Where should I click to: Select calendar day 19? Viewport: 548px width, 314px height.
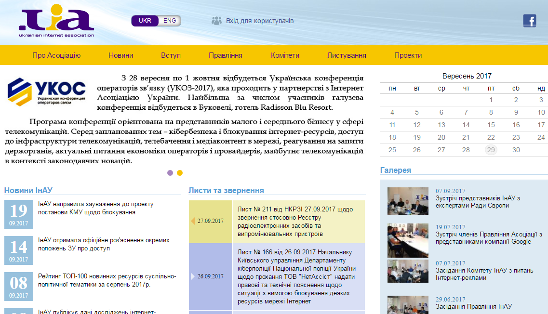416,138
